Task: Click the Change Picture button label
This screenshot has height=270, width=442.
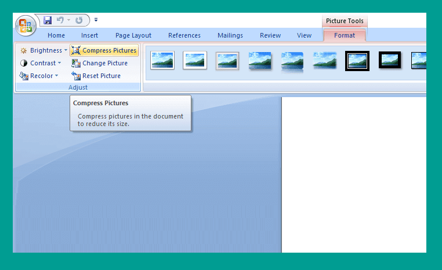Action: pos(105,63)
